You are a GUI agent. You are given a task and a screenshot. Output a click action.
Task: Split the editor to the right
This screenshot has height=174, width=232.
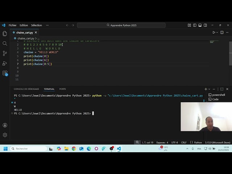[x=222, y=32]
